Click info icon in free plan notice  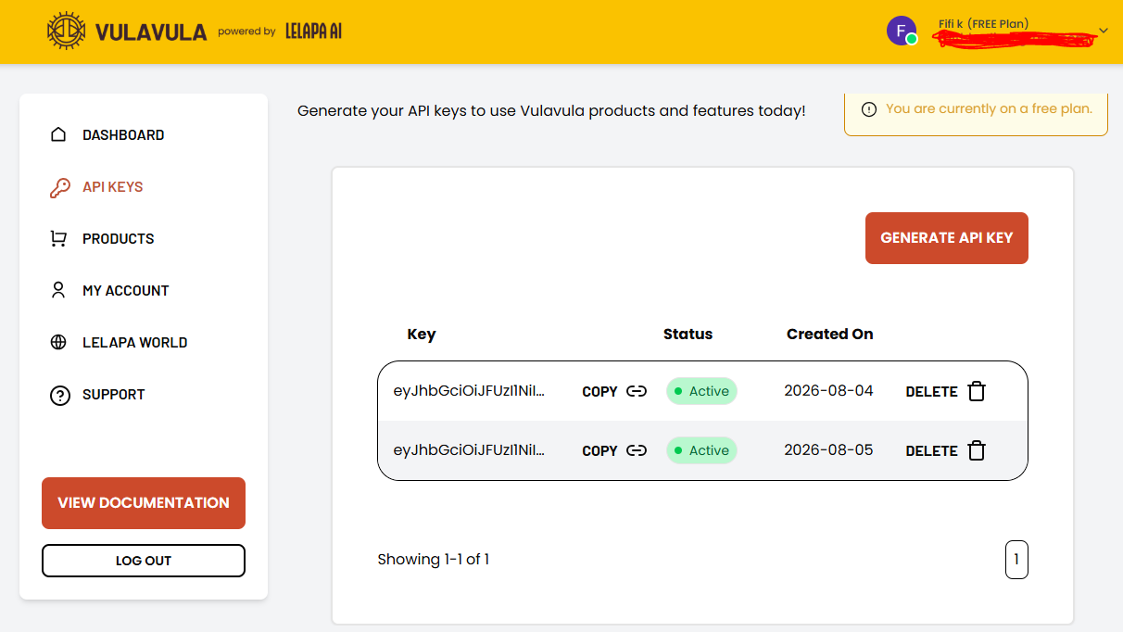pos(869,109)
